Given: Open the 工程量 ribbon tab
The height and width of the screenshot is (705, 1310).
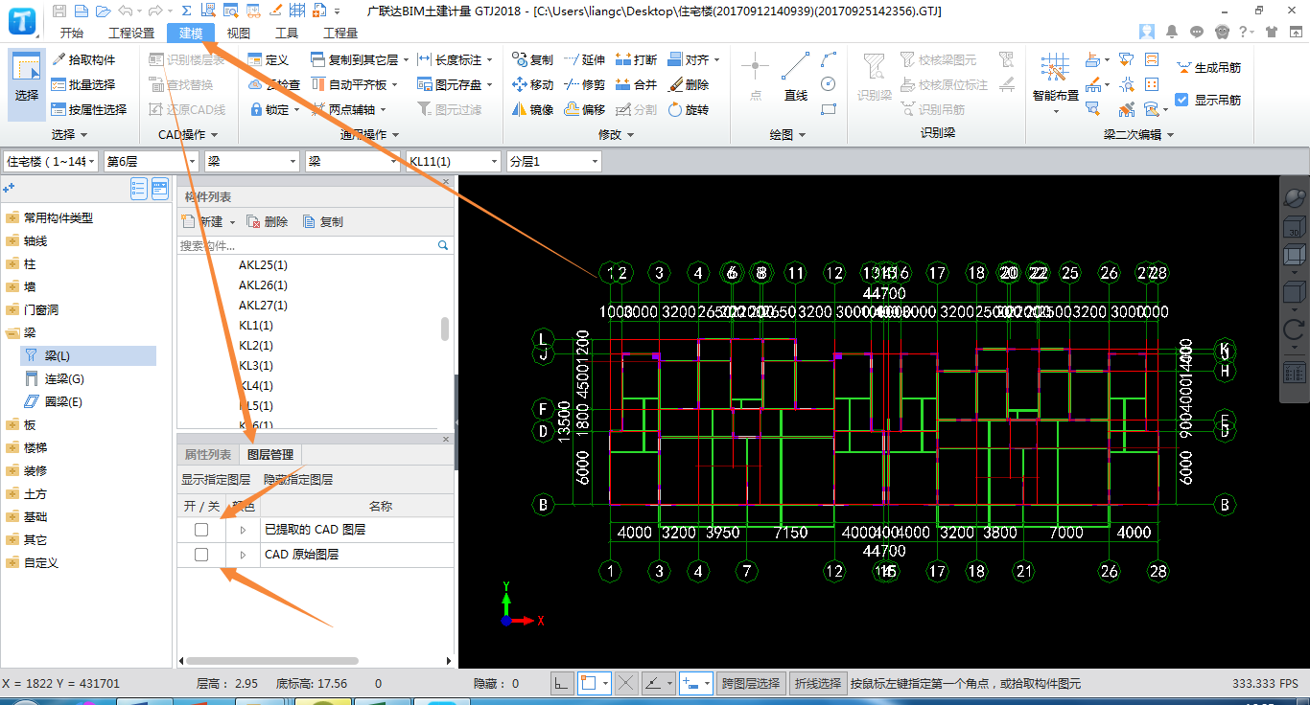Looking at the screenshot, I should point(340,34).
